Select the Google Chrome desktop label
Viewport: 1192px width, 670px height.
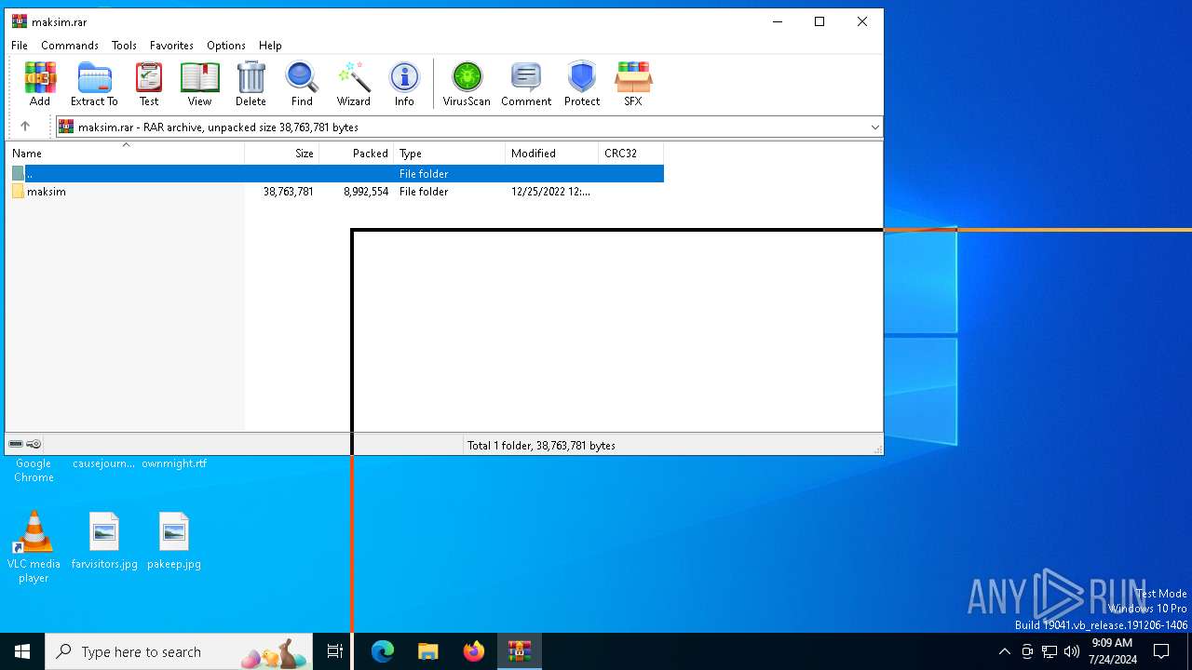(34, 470)
